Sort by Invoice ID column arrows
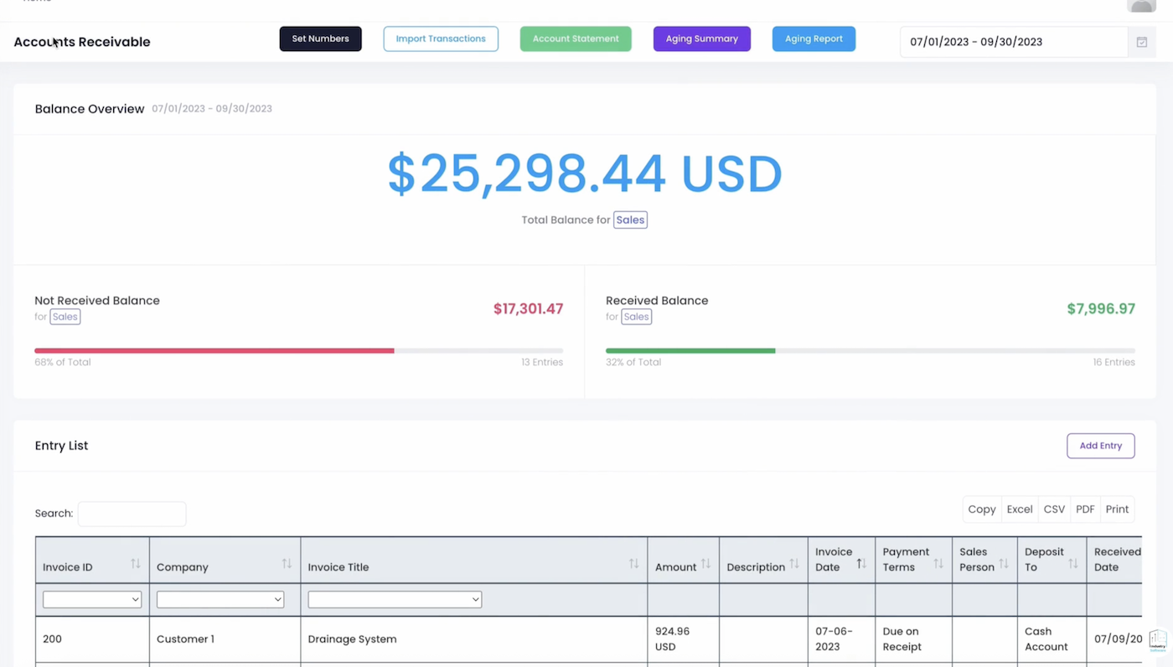This screenshot has width=1173, height=667. pos(136,564)
